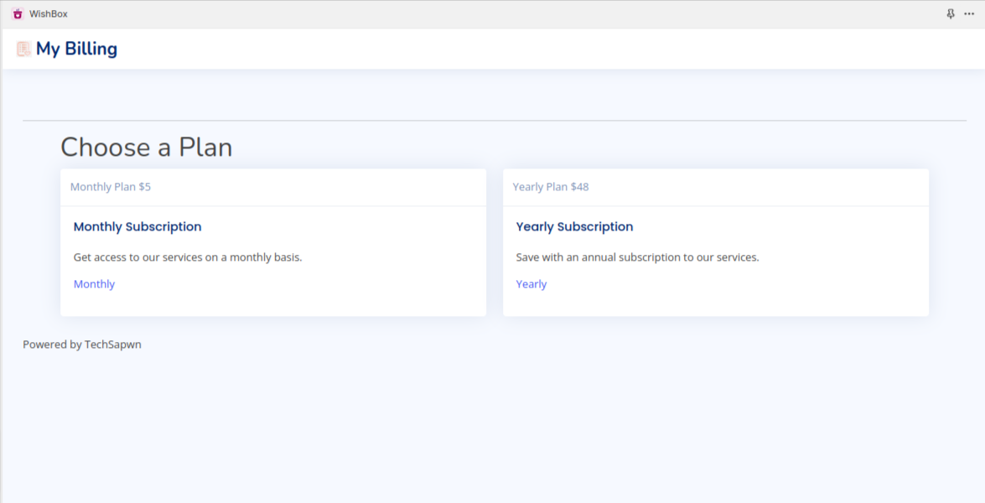Screen dimensions: 985x503
Task: Click the Yearly Subscription title
Action: pyautogui.click(x=574, y=227)
